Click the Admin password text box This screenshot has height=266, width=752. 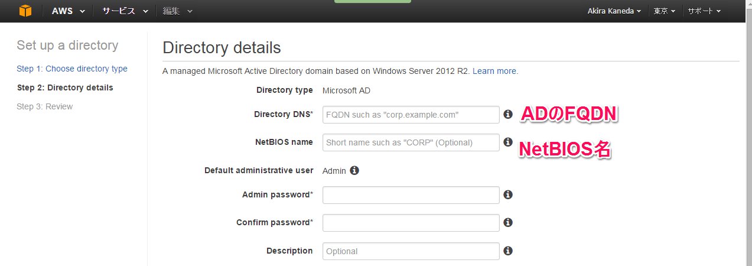pos(411,194)
